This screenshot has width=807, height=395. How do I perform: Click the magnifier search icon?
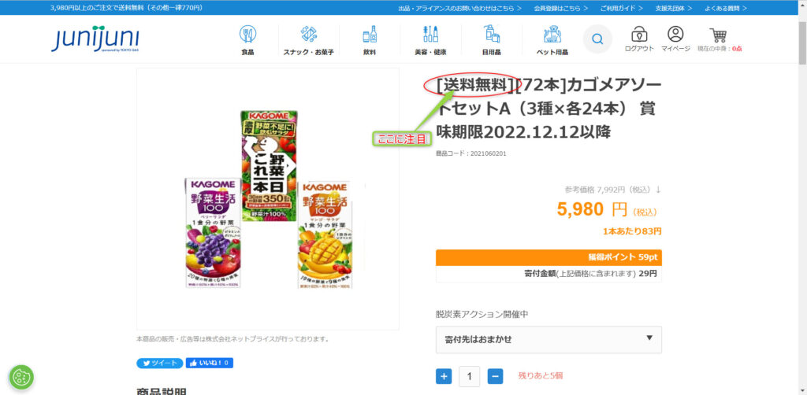pyautogui.click(x=597, y=39)
